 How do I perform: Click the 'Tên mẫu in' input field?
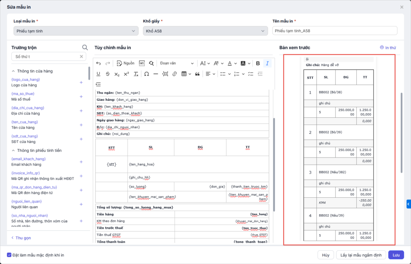[335, 31]
